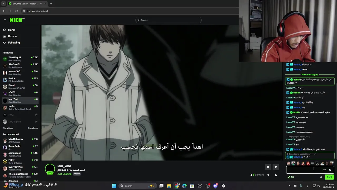Viewport: 337px width, 190px height.
Task: Open the Just Chatting category link
Action: click(64, 174)
